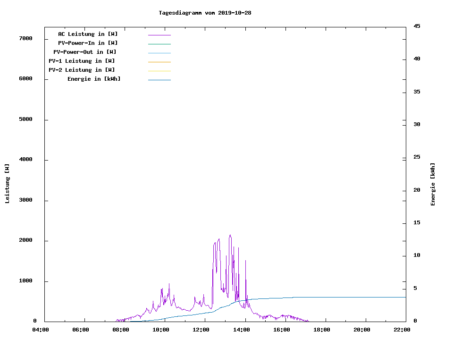Click the yellow PV-2 Leistung legend line sample
Image resolution: width=453 pixels, height=340 pixels.
coord(159,71)
